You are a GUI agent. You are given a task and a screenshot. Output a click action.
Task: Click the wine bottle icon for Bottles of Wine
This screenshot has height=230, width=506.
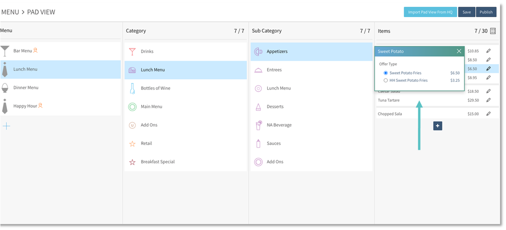(x=132, y=88)
